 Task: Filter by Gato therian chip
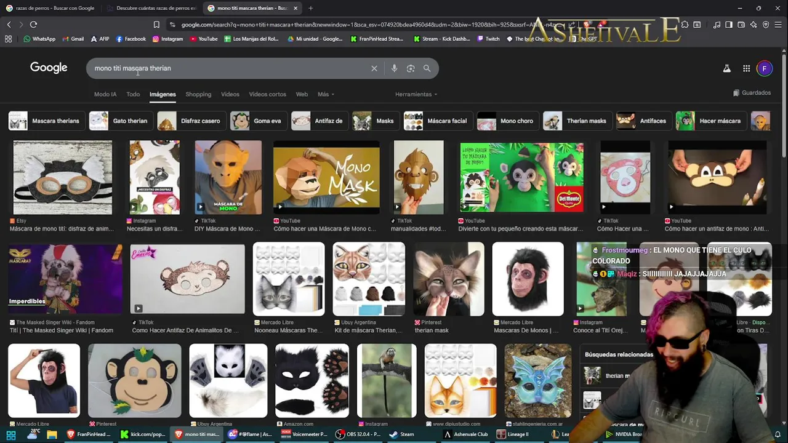click(120, 121)
